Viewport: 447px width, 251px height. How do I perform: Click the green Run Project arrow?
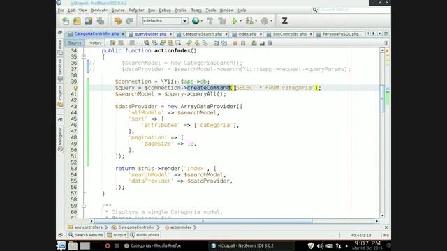pos(235,21)
